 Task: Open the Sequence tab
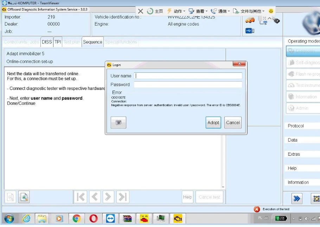tap(92, 42)
